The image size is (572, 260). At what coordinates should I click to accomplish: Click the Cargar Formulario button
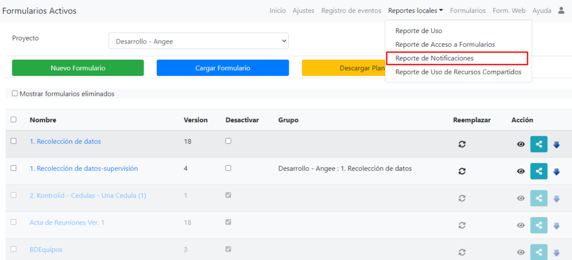click(222, 68)
